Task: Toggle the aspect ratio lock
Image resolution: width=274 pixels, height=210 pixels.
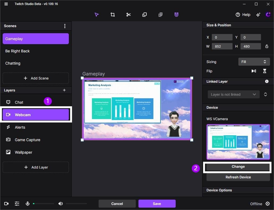Action: click(267, 46)
